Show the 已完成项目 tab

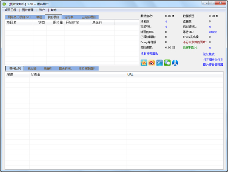[x=88, y=17]
